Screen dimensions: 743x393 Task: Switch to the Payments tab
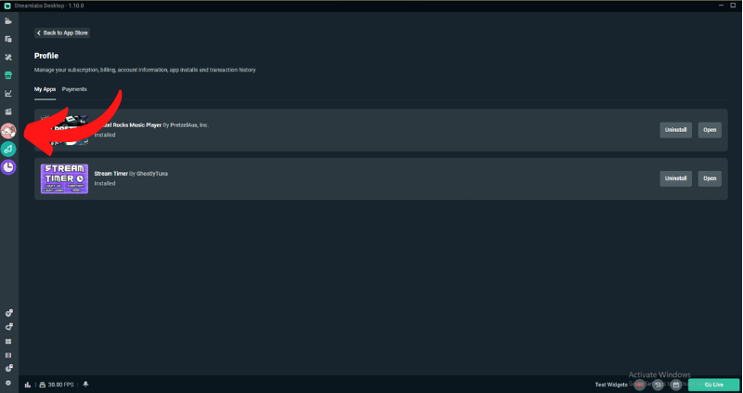coord(74,89)
